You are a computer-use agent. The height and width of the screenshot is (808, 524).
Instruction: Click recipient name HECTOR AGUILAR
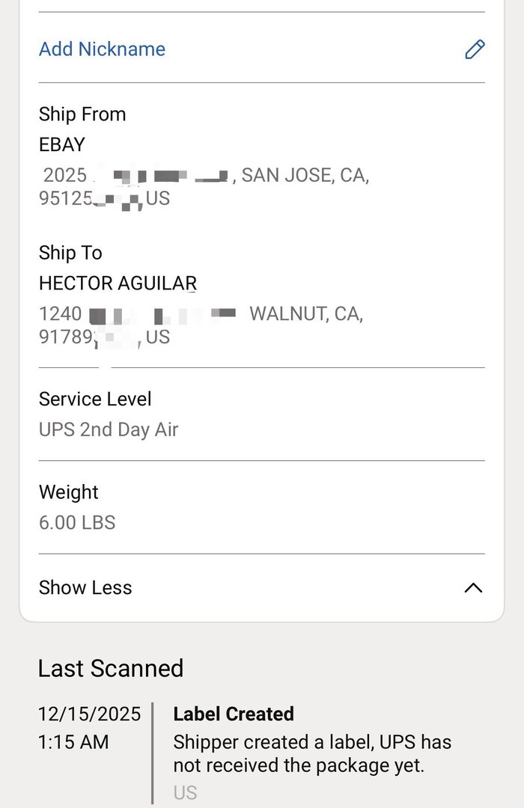(117, 284)
